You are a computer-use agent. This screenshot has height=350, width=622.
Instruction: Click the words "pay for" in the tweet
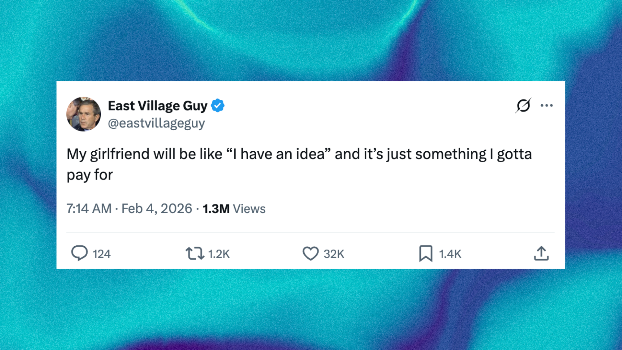pos(90,175)
